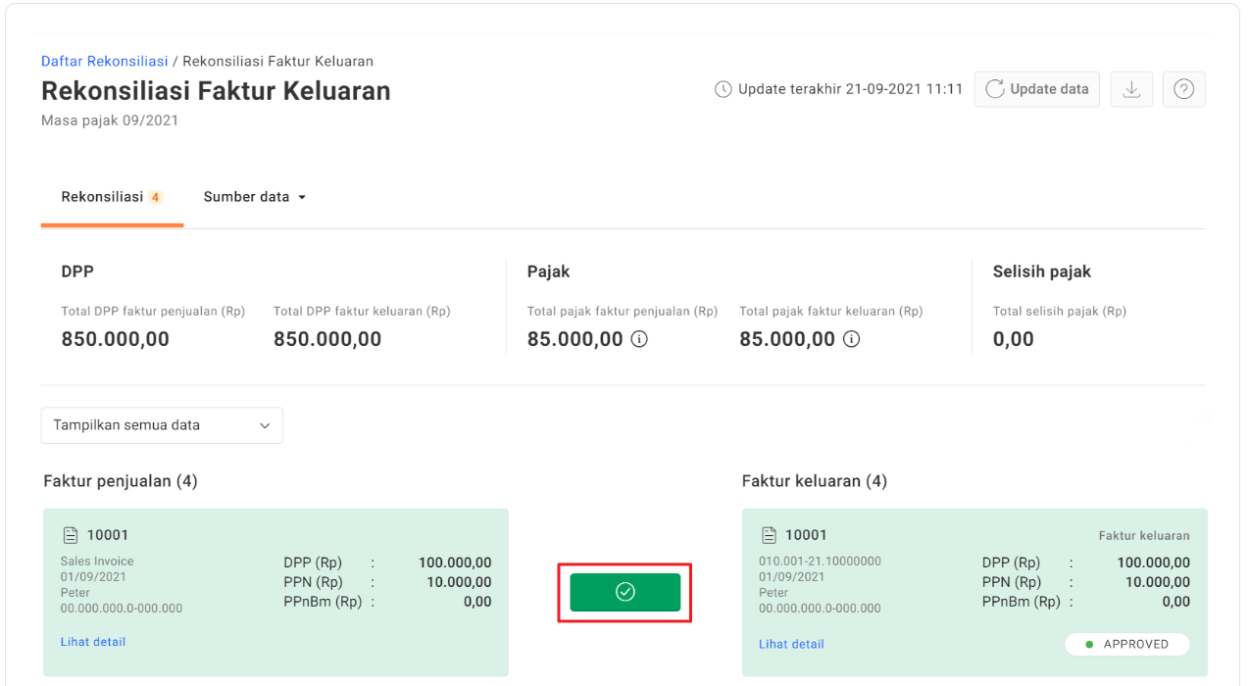The image size is (1249, 686).
Task: Click the green checkmark reconcile button
Action: [624, 592]
